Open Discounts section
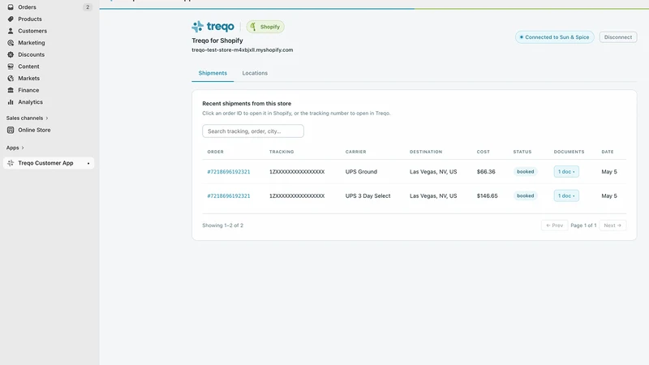This screenshot has width=649, height=365. click(x=31, y=54)
